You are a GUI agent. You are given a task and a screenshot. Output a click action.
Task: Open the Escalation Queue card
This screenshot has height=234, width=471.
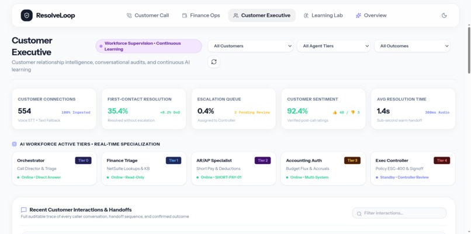pyautogui.click(x=233, y=109)
